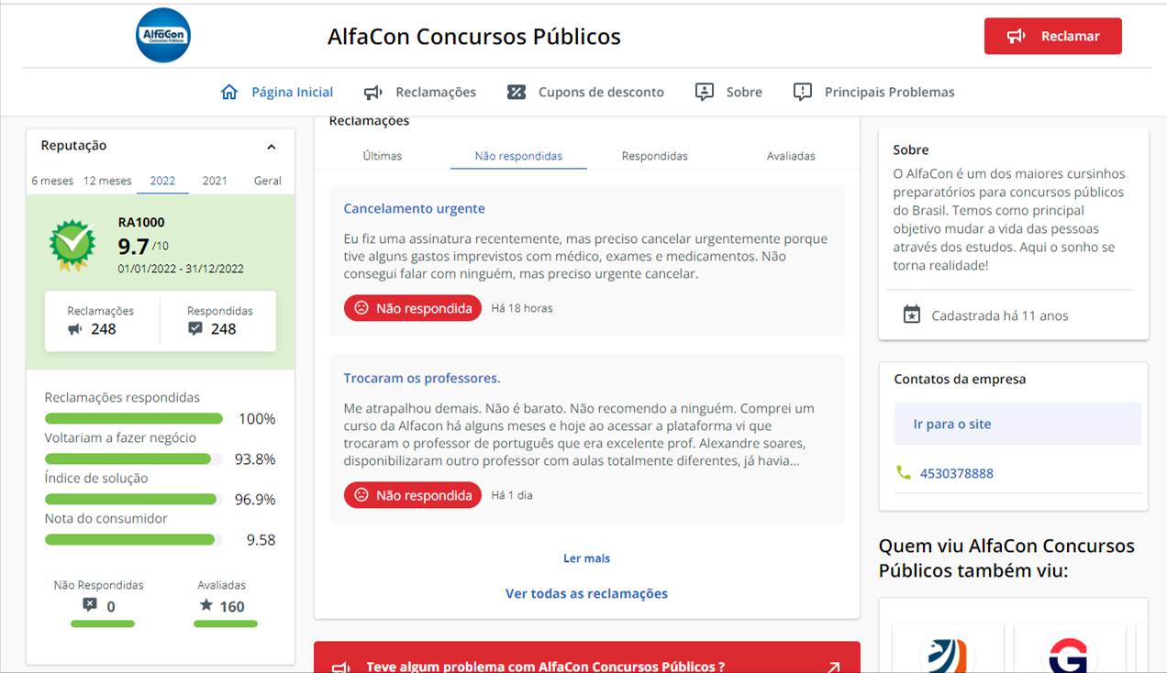Open the Ver todas as reclamações link
This screenshot has height=673, width=1167.
(586, 593)
